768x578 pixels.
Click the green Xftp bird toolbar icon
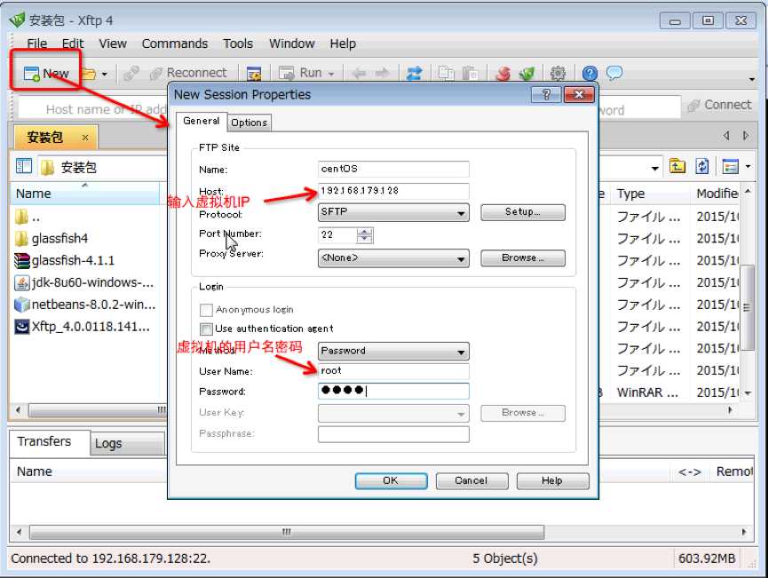coord(527,74)
